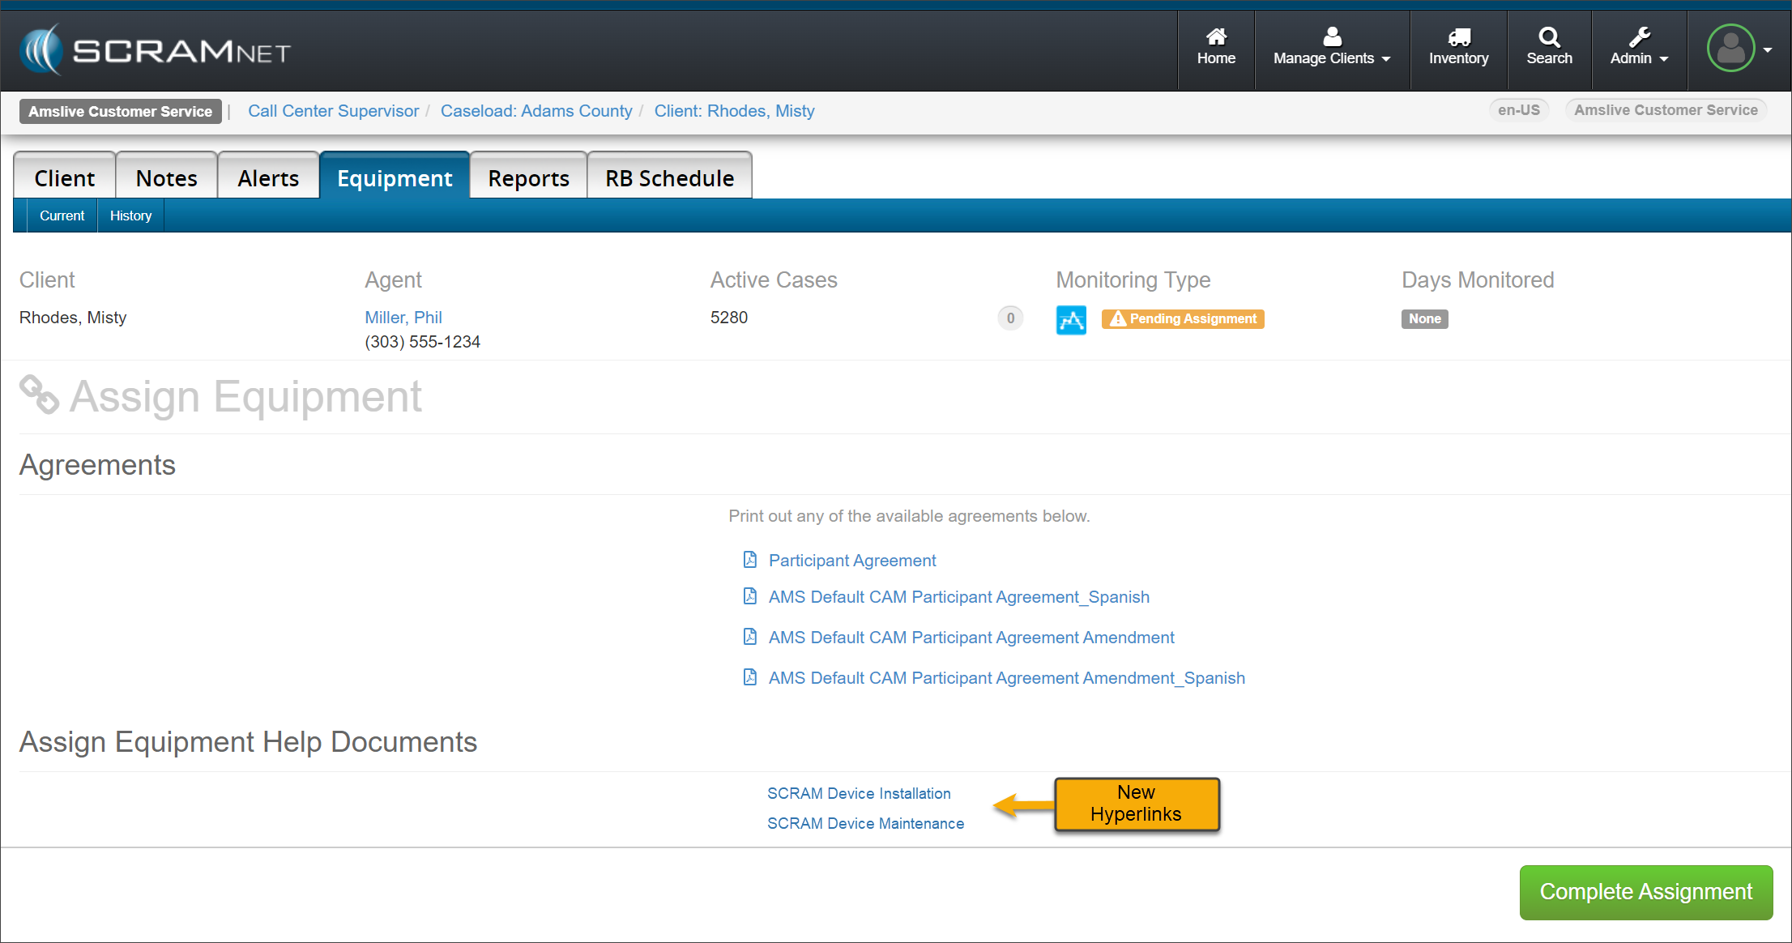
Task: Click PDF icon beside Participant Agreement
Action: 750,560
